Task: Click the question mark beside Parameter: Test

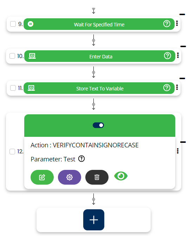Action: point(81,159)
